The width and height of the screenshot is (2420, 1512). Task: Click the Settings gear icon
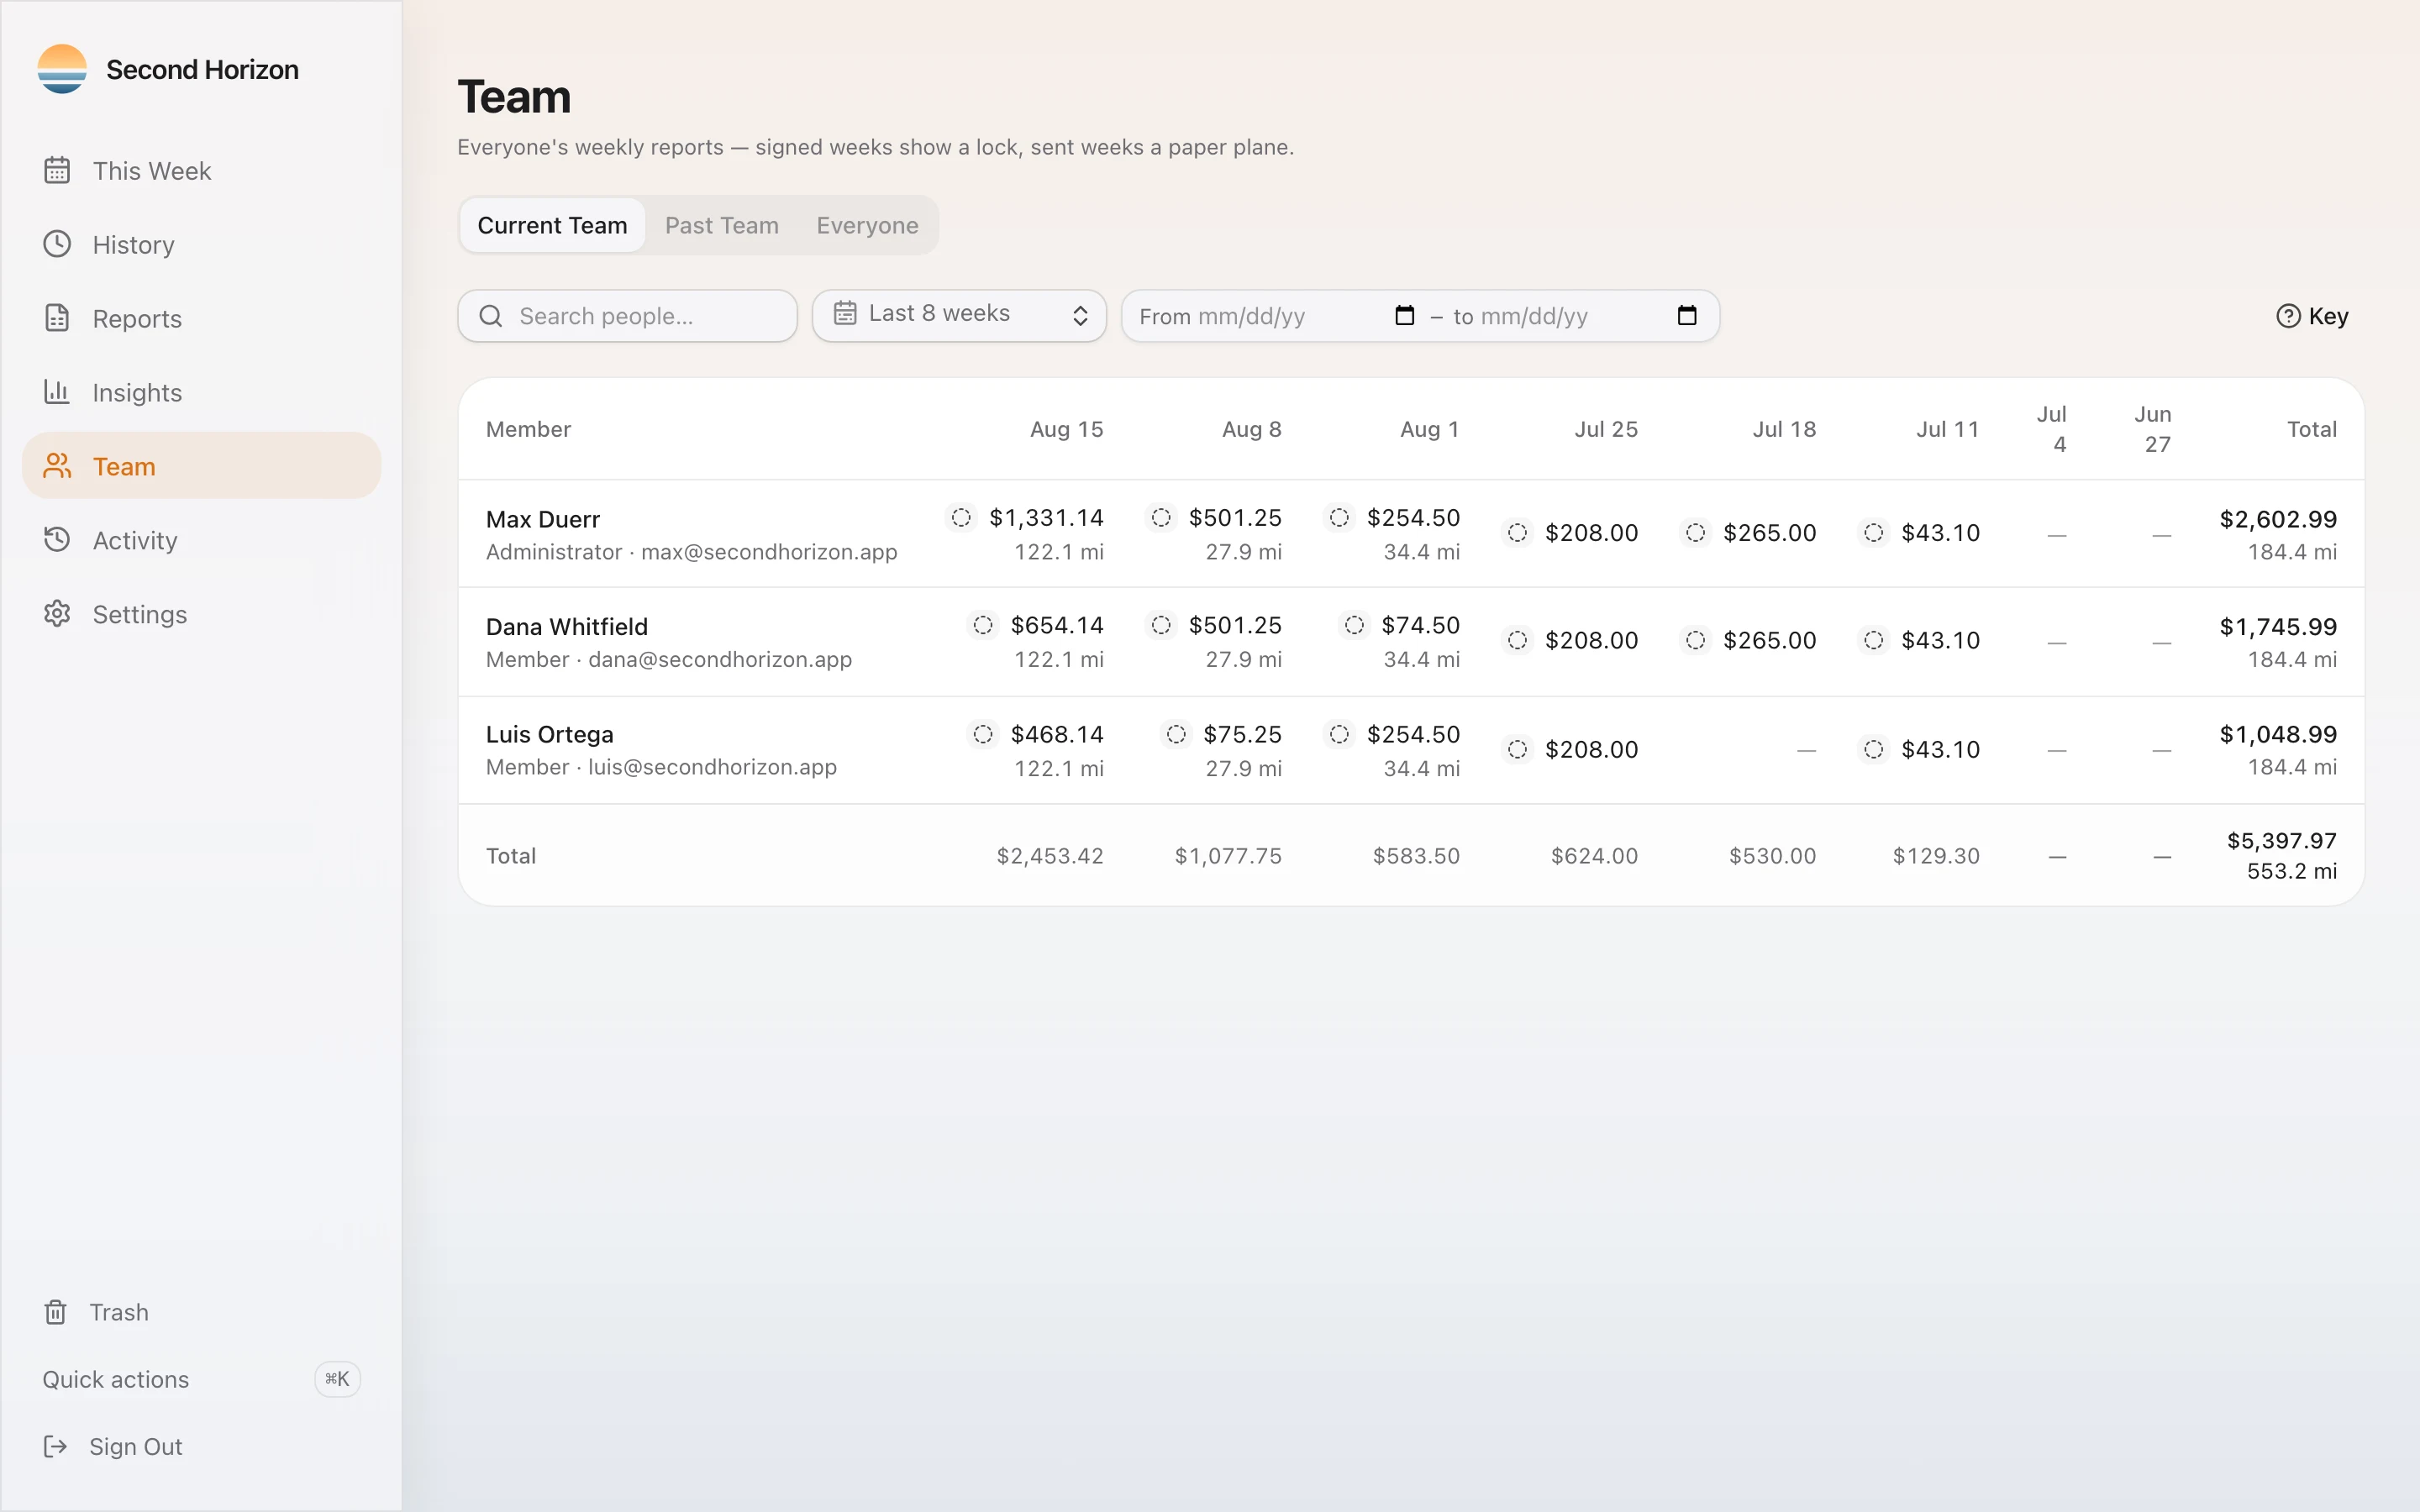57,614
